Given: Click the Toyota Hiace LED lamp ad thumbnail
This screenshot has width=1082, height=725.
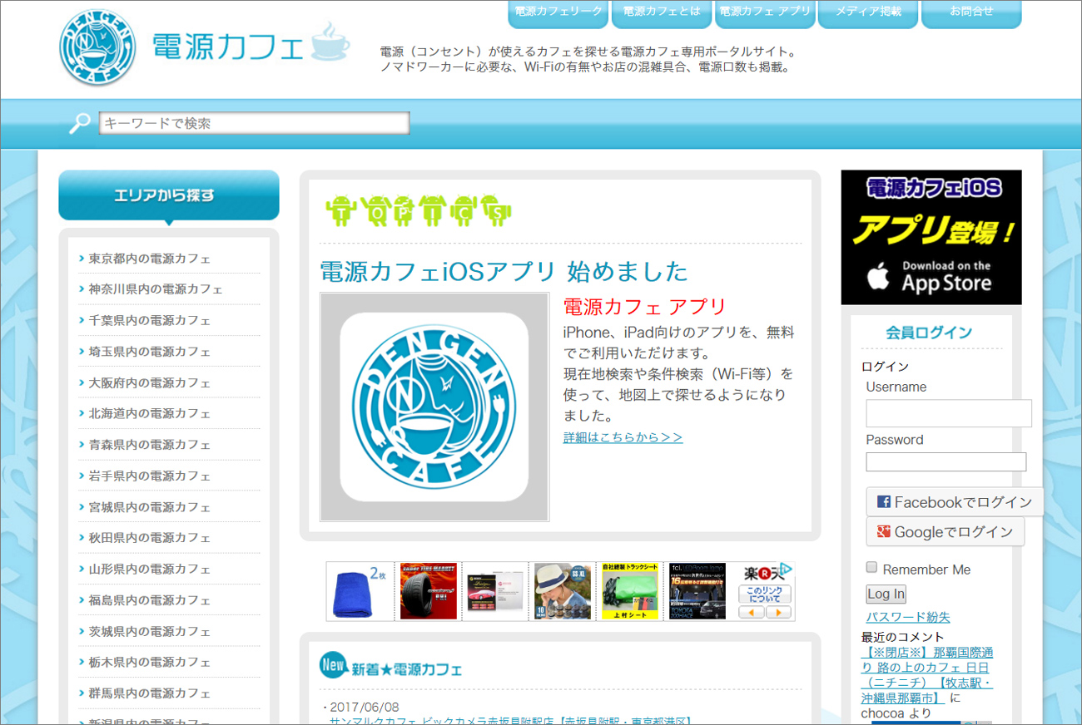Looking at the screenshot, I should (x=697, y=591).
